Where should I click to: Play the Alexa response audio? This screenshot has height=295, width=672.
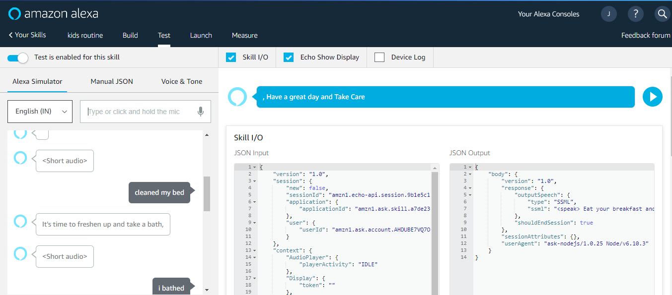click(x=653, y=97)
